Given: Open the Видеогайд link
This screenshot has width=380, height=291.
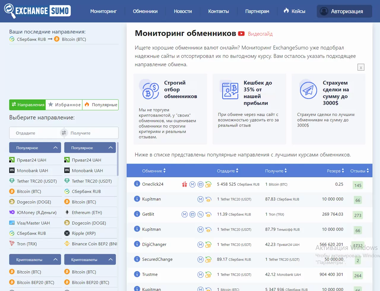Looking at the screenshot, I should click(260, 34).
